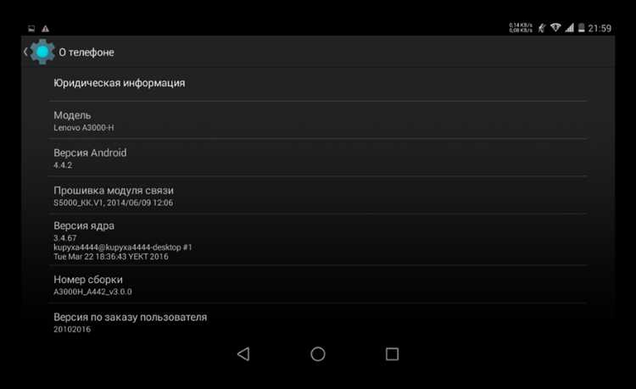Select the Версия ядра entry

(318, 241)
